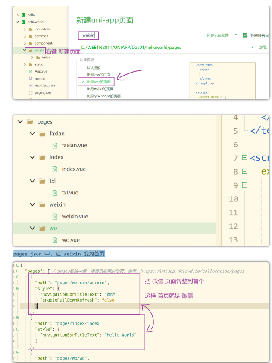272x363 pixels.
Task: Collapse the faxian folder chevron
Action: coord(33,134)
